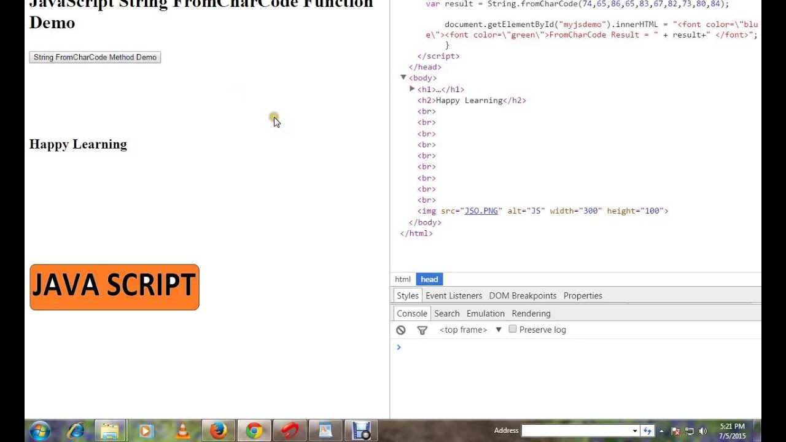Launch Internet Explorer from taskbar
This screenshot has width=786, height=442.
click(x=76, y=431)
